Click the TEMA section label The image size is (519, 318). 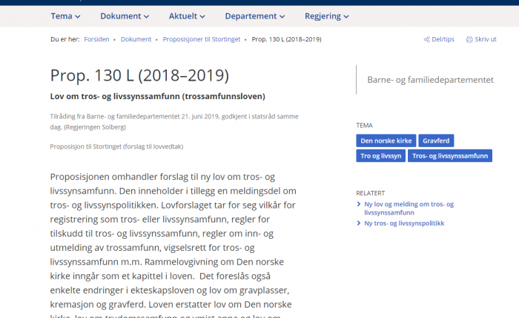click(x=364, y=126)
